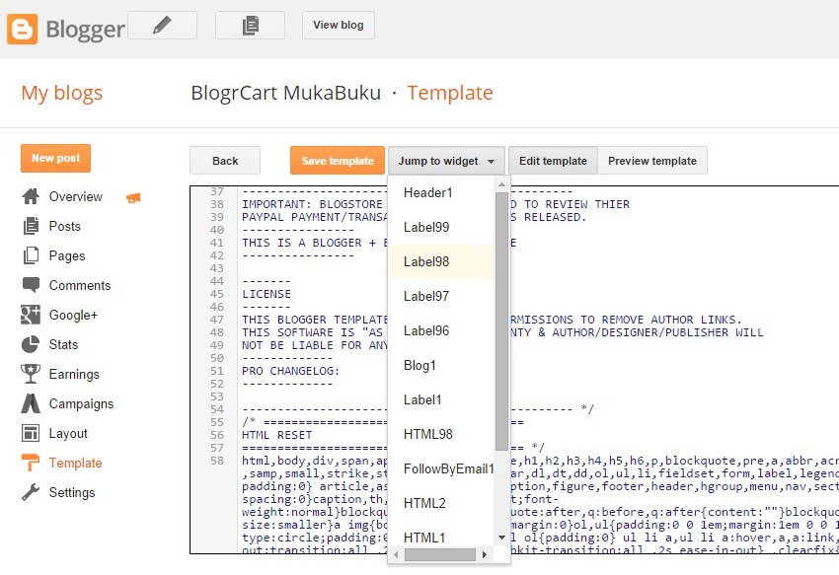Viewport: 839px width, 575px height.
Task: Click widget list scroll right arrow
Action: tap(485, 554)
